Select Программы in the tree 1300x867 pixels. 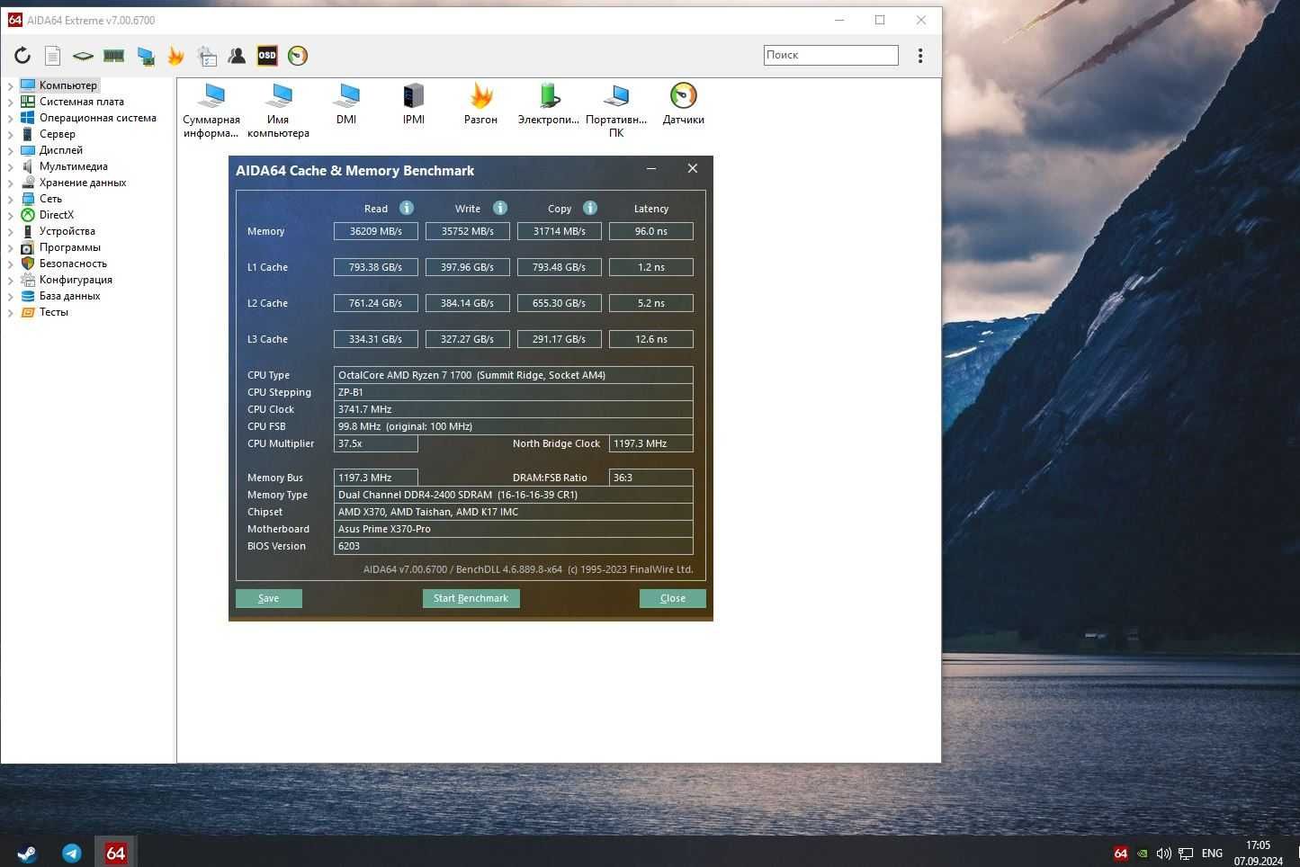[x=69, y=247]
